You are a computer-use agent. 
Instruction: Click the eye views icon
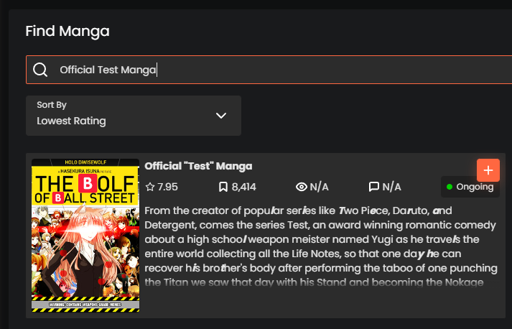302,187
